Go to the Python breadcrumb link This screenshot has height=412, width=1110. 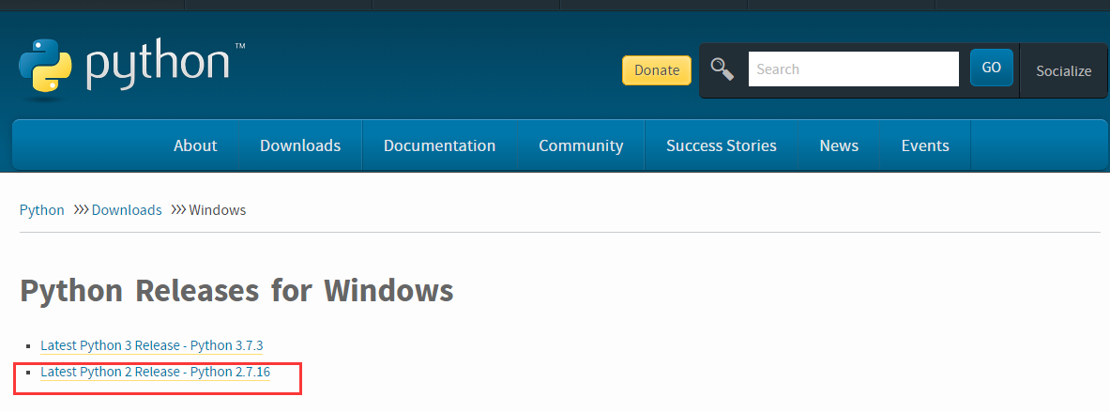[42, 210]
